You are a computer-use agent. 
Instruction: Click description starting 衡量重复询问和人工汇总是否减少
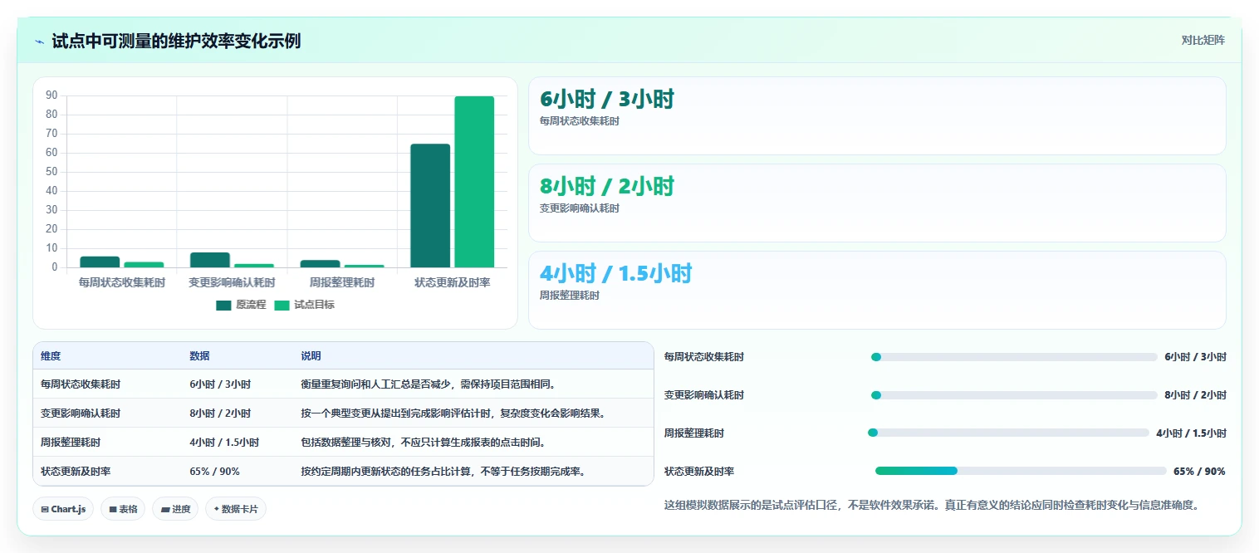[x=429, y=384]
